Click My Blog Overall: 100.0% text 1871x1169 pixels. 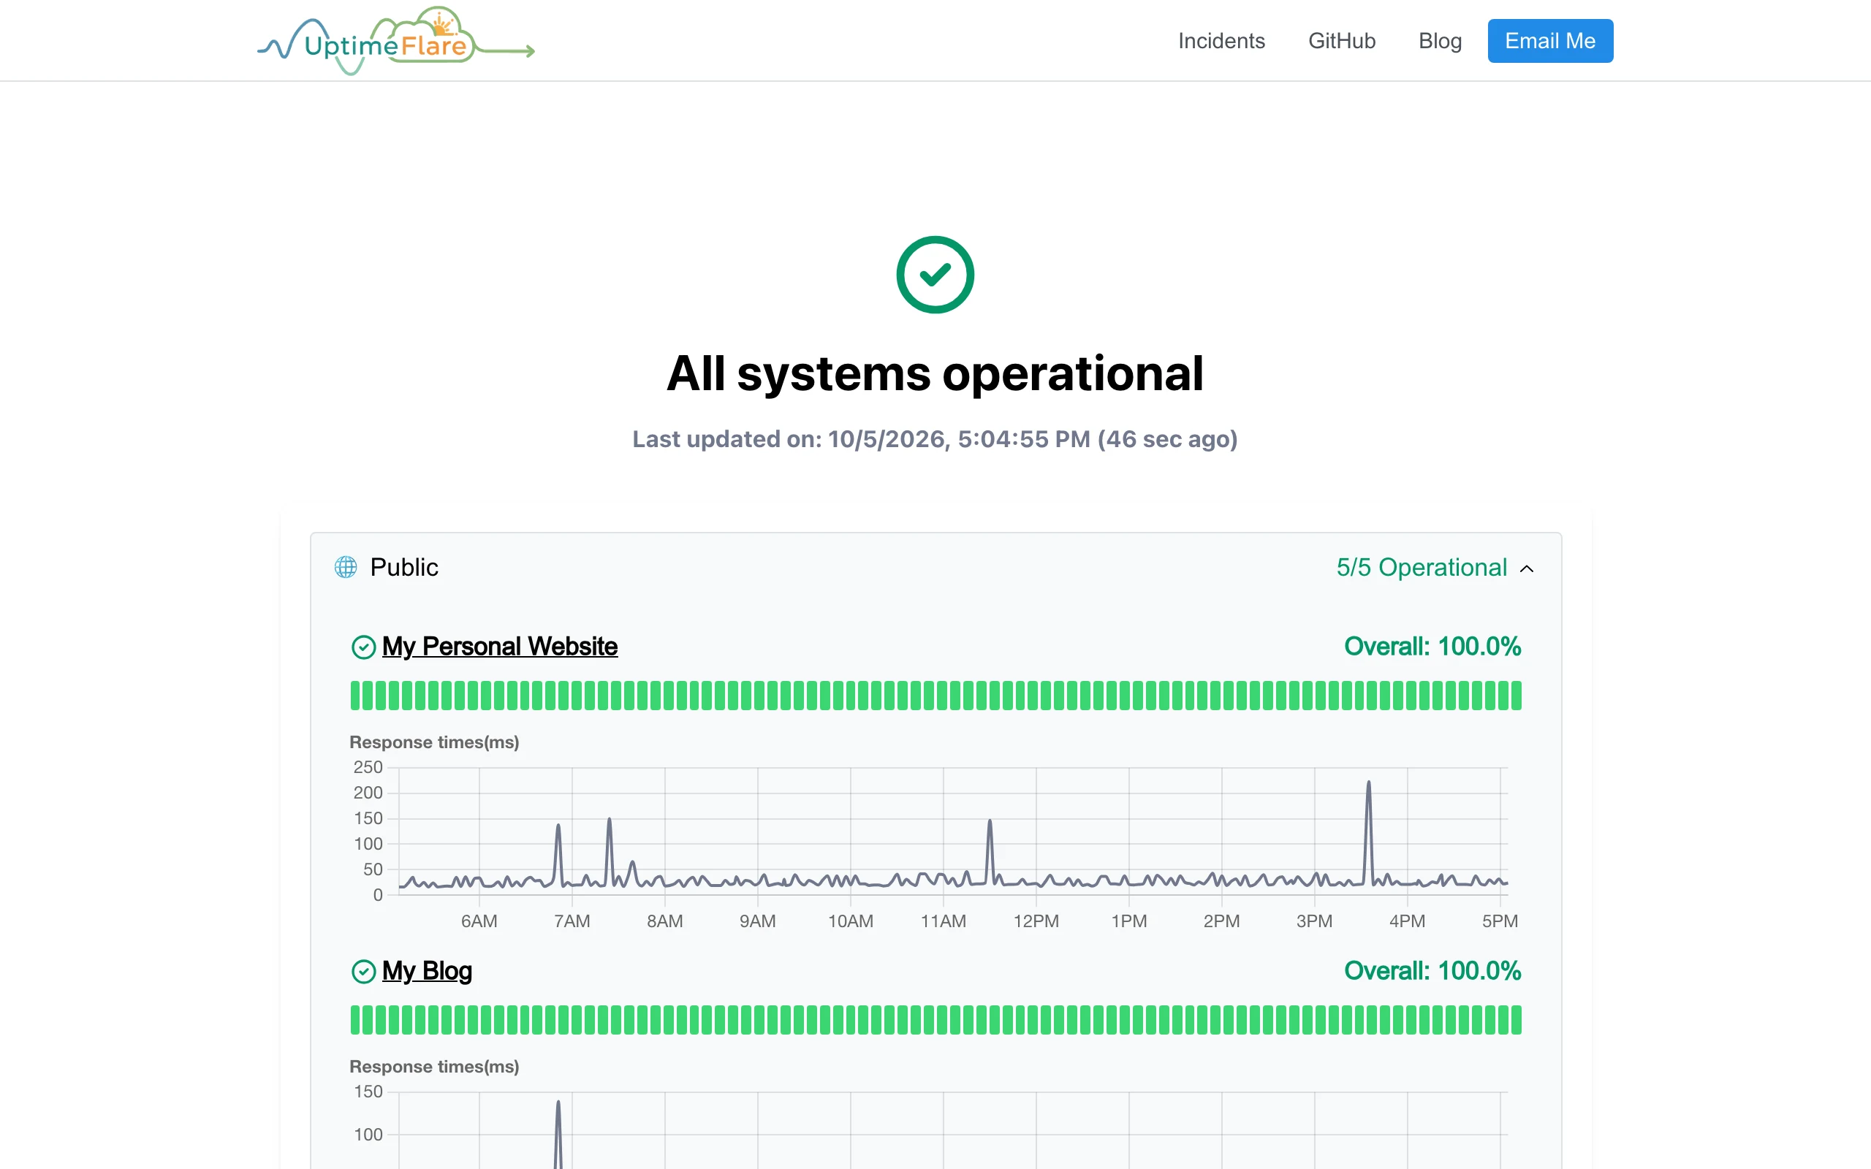(1432, 971)
